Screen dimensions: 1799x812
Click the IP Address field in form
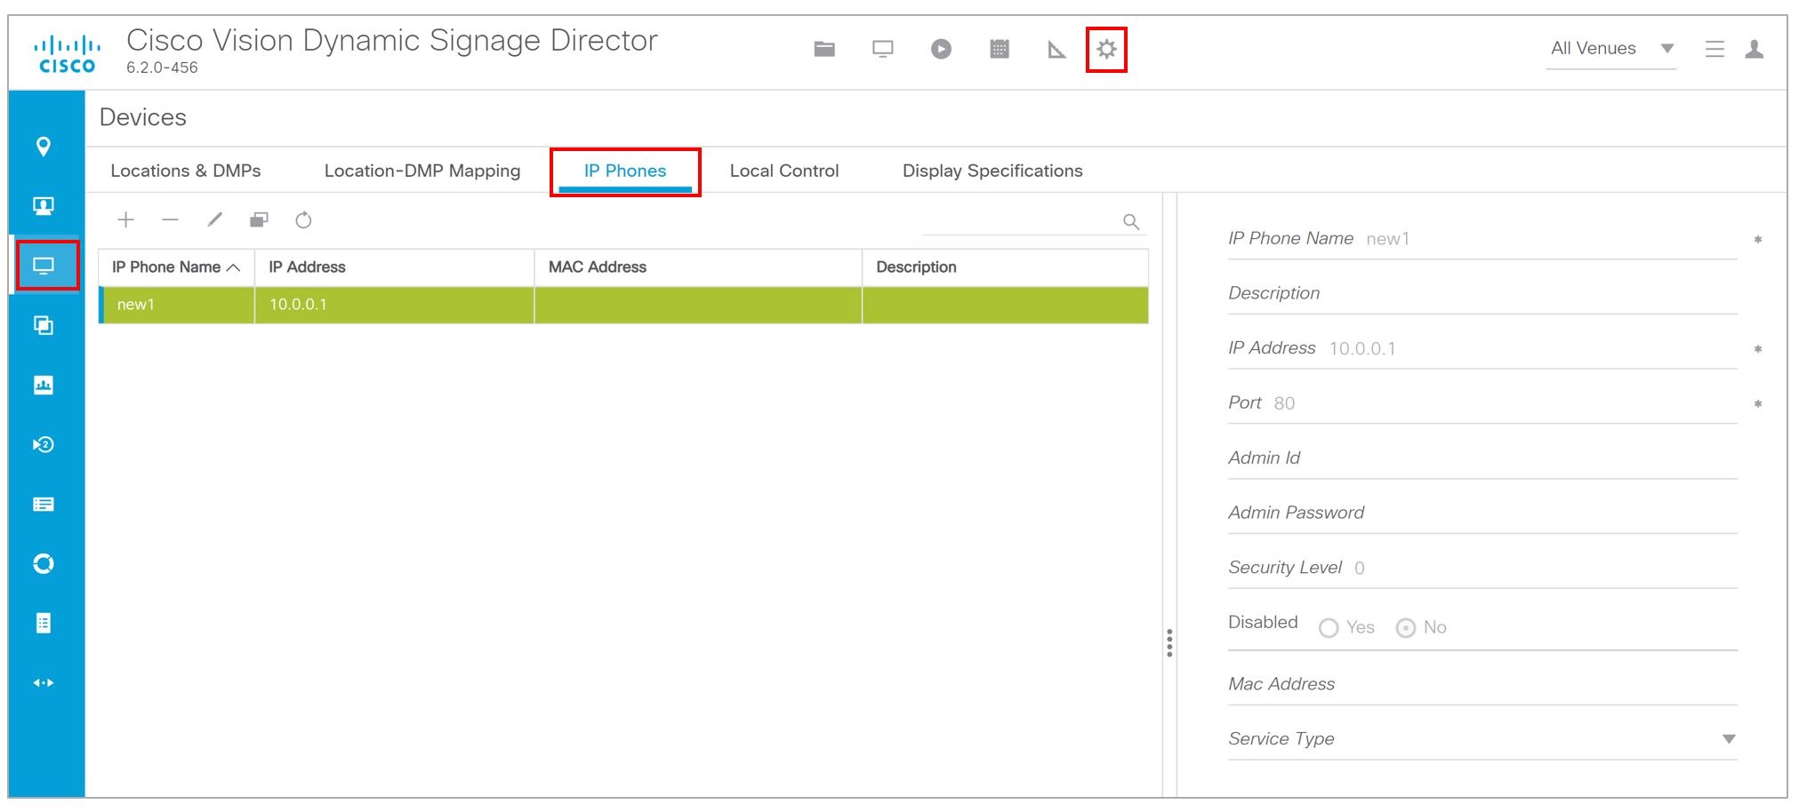(x=1482, y=348)
